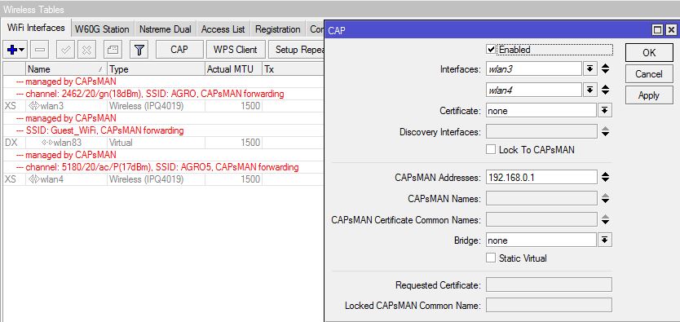The image size is (680, 322).
Task: Switch to the WiFi Interfaces tab
Action: tap(36, 28)
